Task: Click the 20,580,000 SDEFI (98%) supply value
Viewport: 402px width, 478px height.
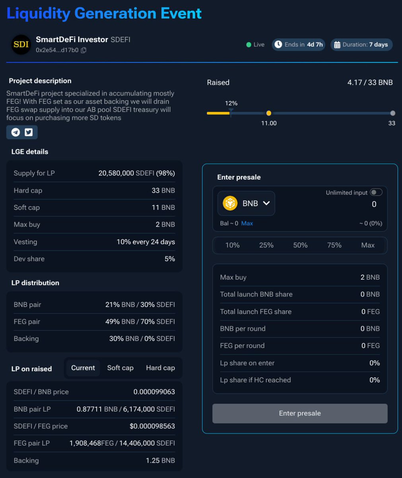Action: pos(137,173)
